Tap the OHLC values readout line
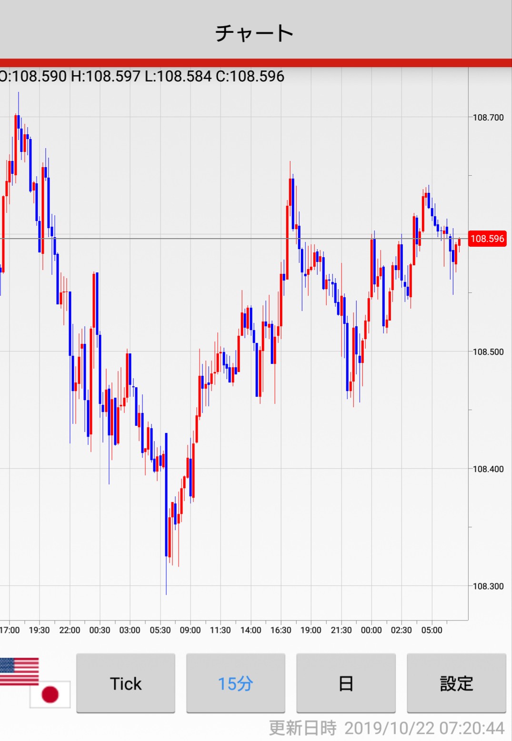Image resolution: width=512 pixels, height=741 pixels. pos(142,76)
